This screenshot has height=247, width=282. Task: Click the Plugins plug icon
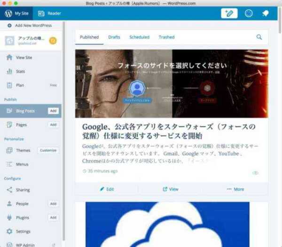(x=9, y=218)
